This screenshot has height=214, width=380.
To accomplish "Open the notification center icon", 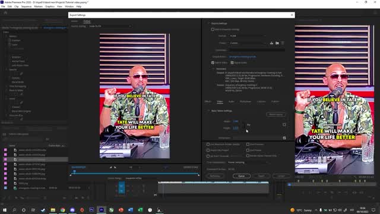I will (373, 210).
